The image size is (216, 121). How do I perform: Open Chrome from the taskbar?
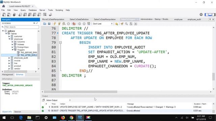(71, 118)
